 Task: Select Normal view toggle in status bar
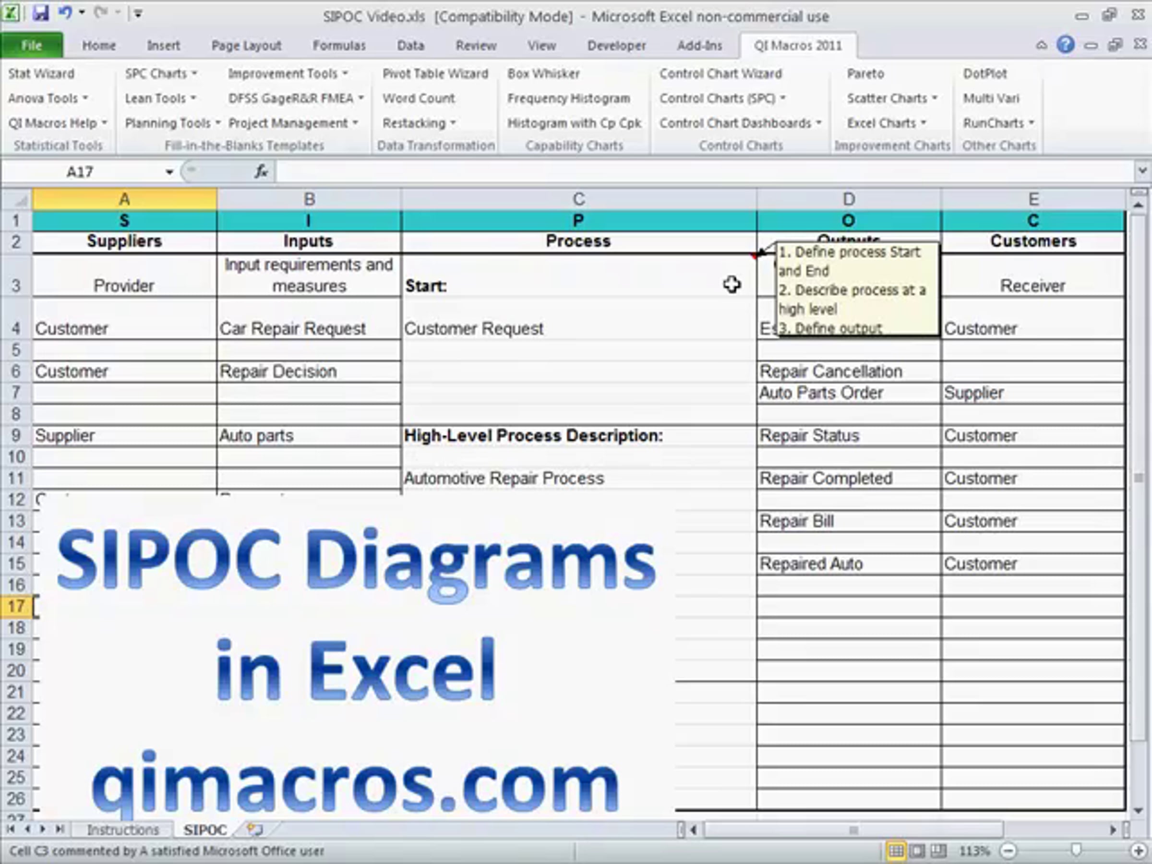[896, 851]
